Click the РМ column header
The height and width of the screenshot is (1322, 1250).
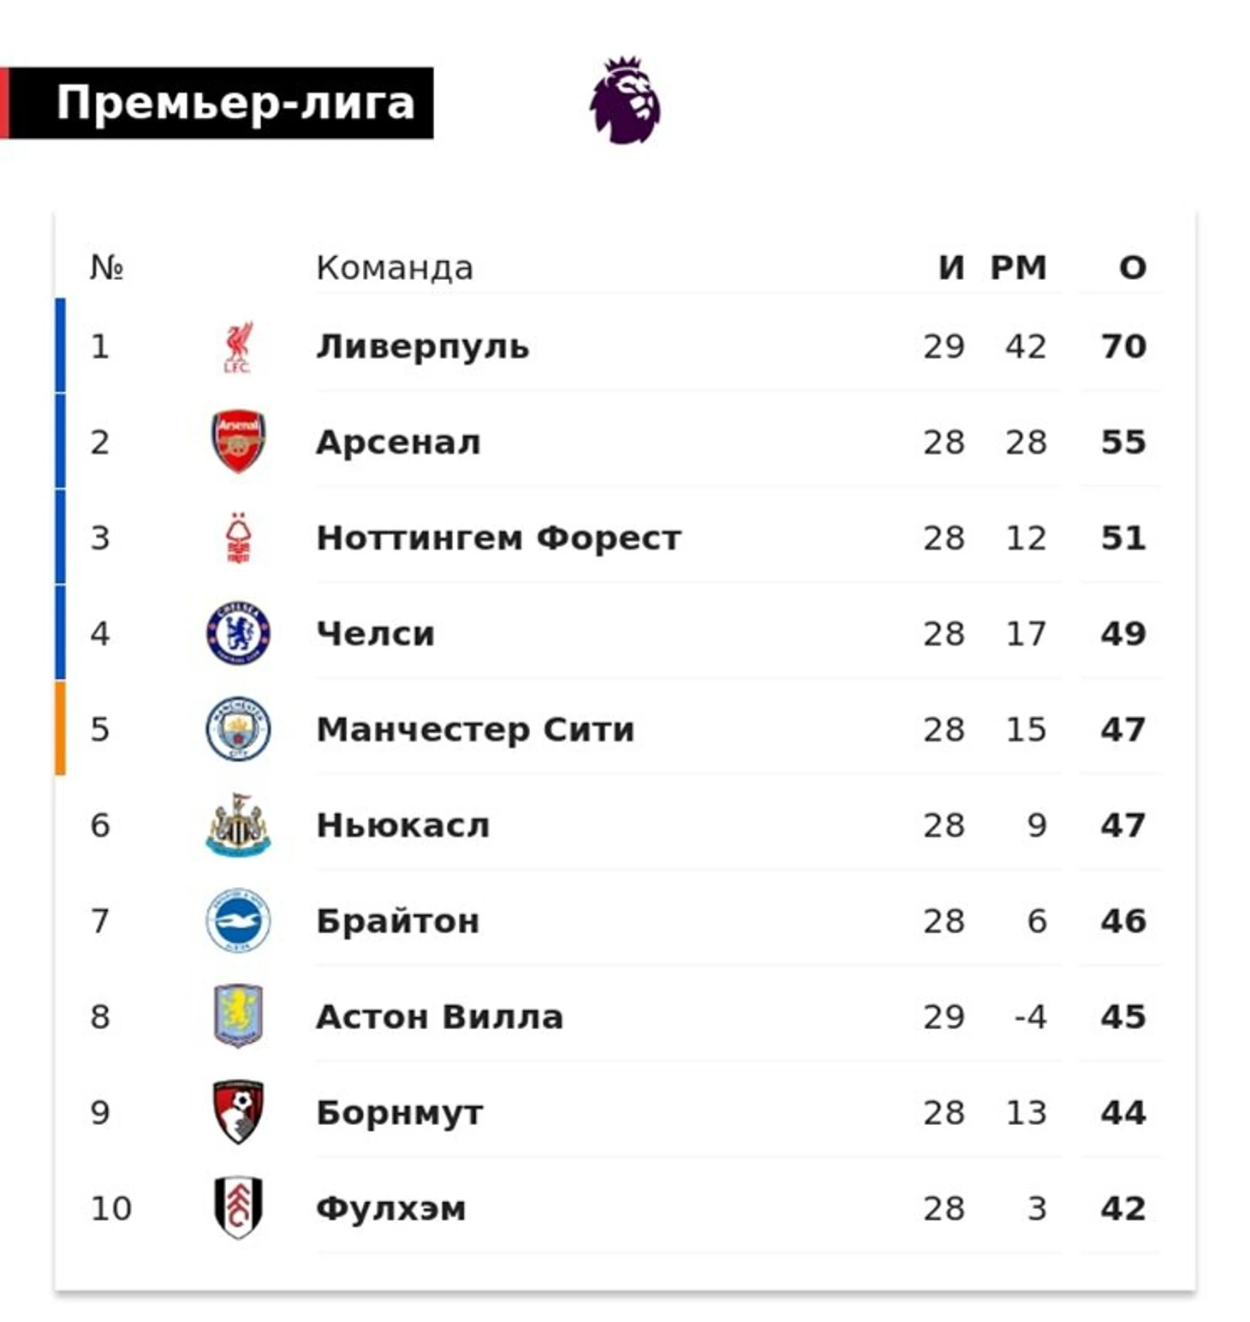coord(1018,268)
